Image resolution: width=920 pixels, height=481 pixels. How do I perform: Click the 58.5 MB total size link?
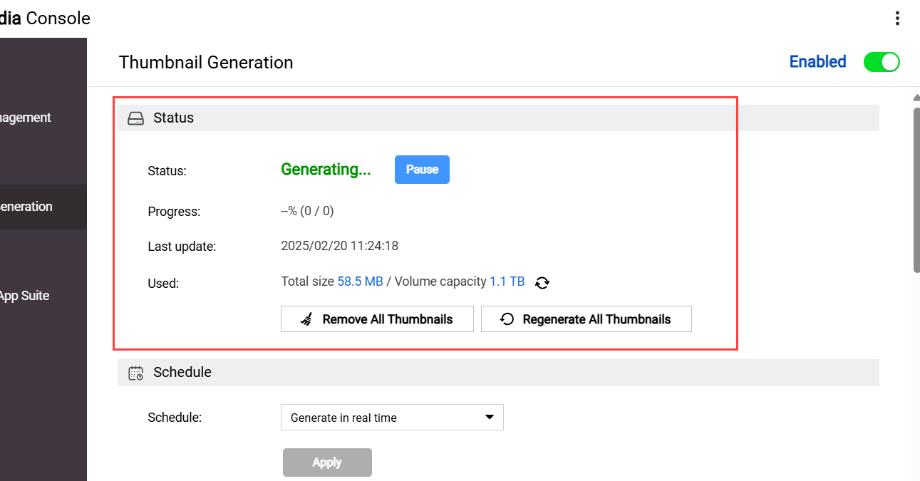point(360,281)
